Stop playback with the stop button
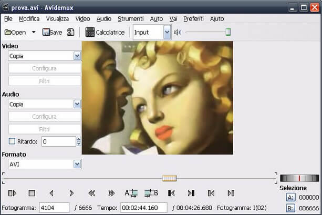322x215 pixels. [32, 193]
